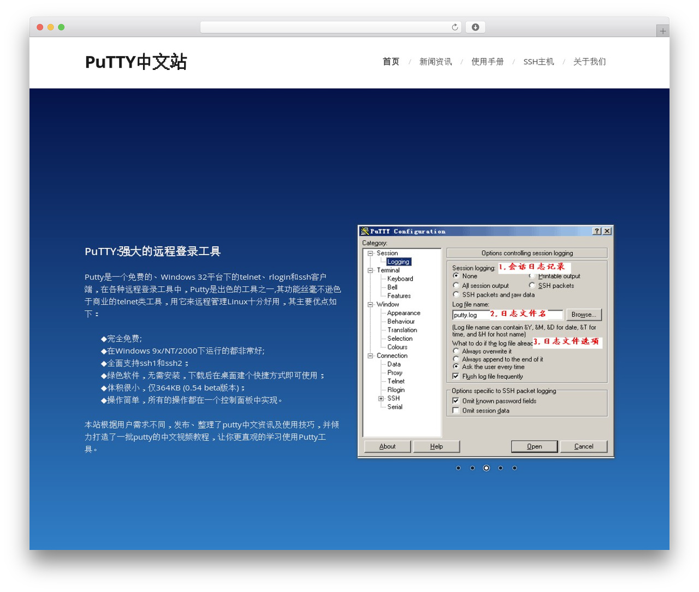Open the 新闻资讯 navigation item
This screenshot has height=592, width=699.
[x=435, y=62]
